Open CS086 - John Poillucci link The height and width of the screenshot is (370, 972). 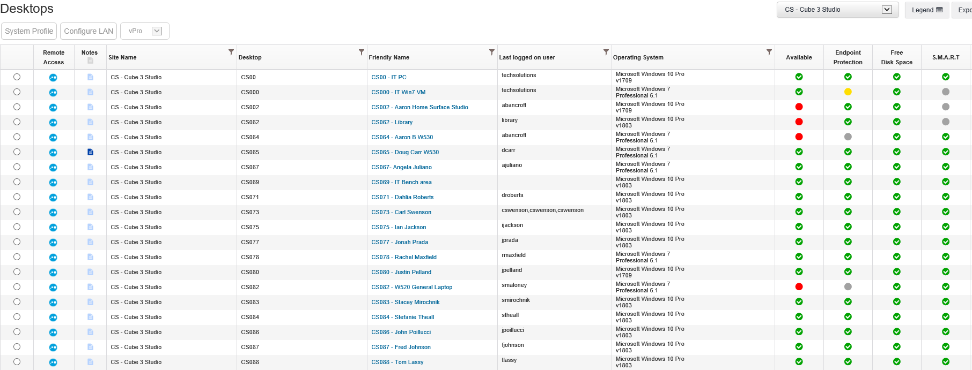pyautogui.click(x=401, y=332)
